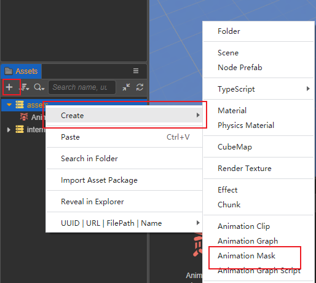Select the assets database folder icon
Screen dimensions: 316x283
coord(20,105)
